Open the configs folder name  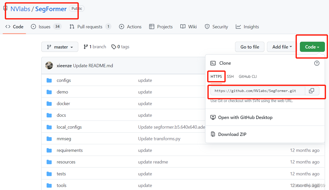(64, 80)
